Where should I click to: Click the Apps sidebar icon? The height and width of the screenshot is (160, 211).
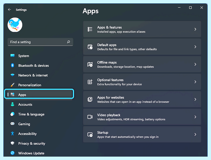(13, 95)
